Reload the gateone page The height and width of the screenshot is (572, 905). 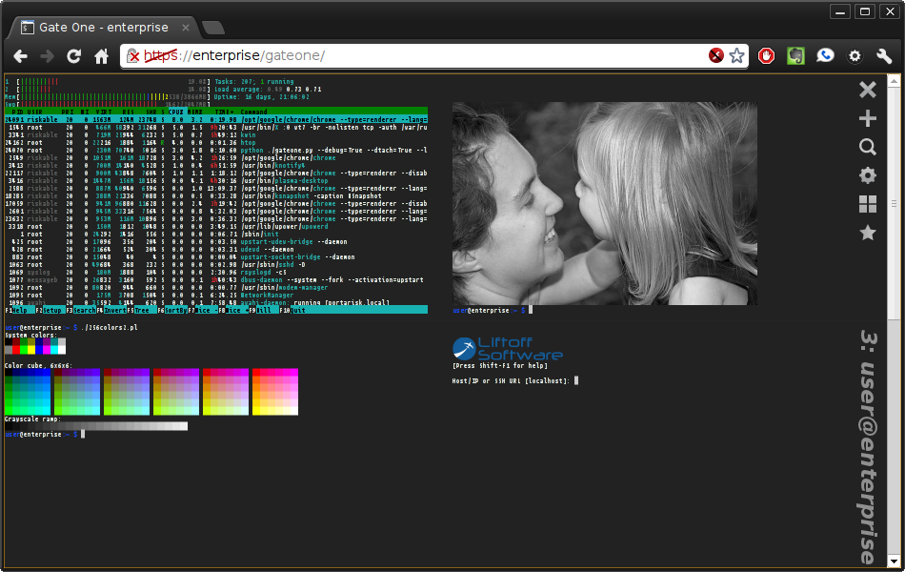coord(74,56)
